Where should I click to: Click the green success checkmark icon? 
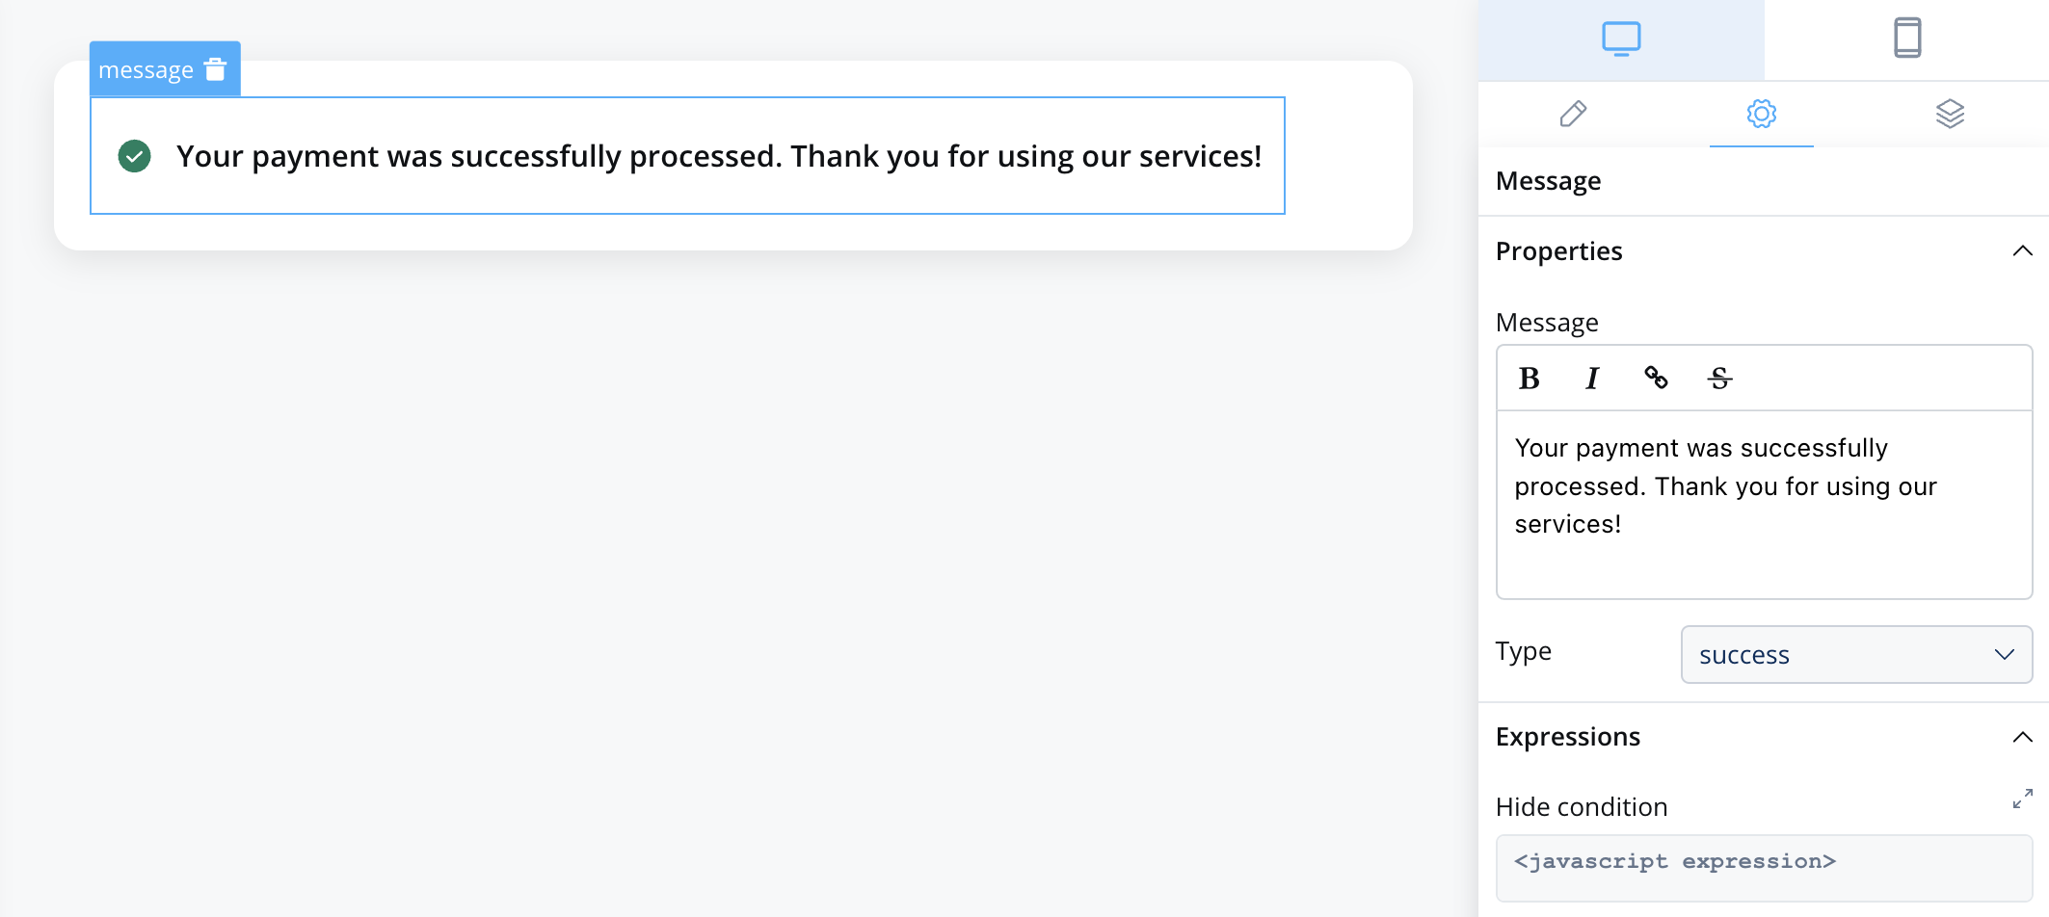[x=134, y=156]
